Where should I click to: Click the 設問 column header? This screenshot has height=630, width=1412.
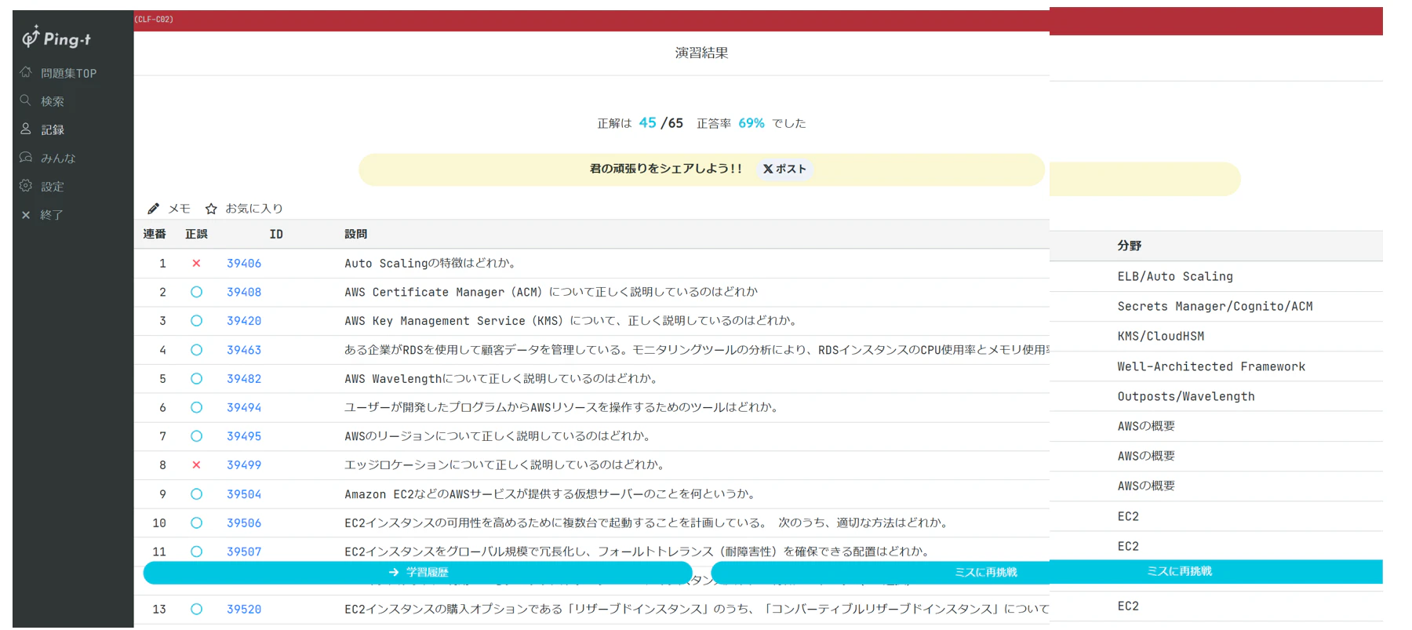356,234
